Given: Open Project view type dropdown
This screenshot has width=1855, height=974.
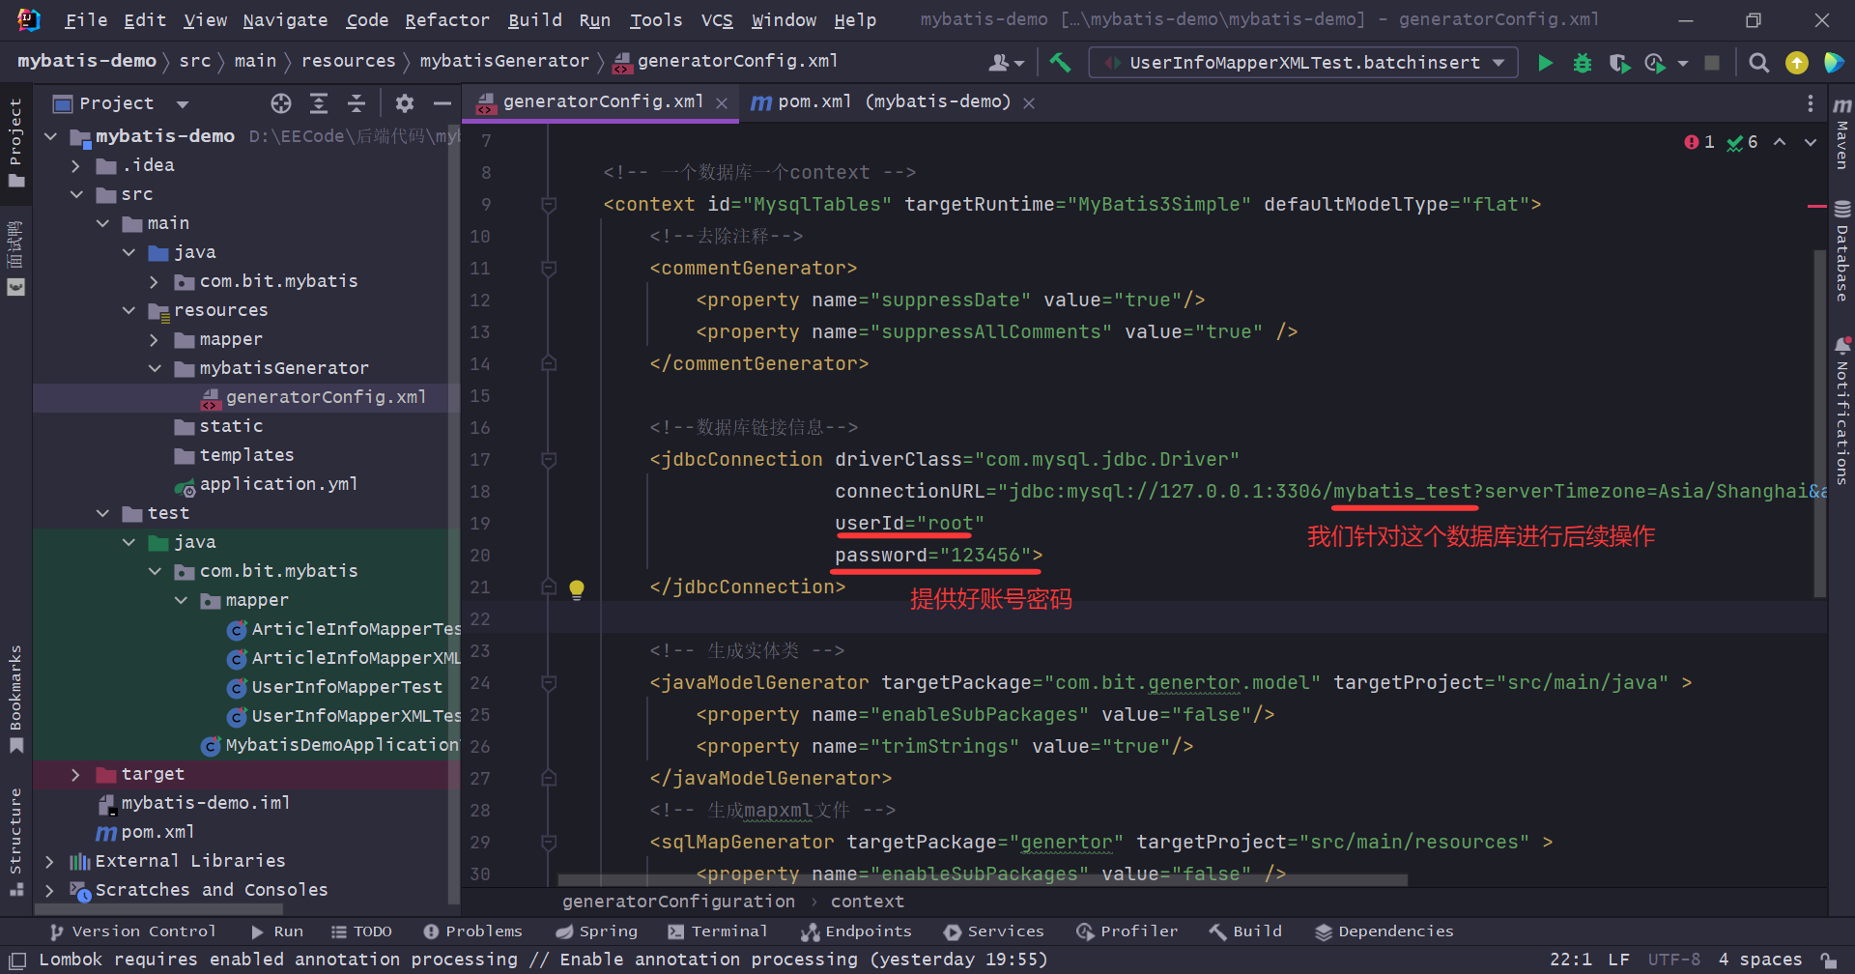Looking at the screenshot, I should (x=183, y=103).
